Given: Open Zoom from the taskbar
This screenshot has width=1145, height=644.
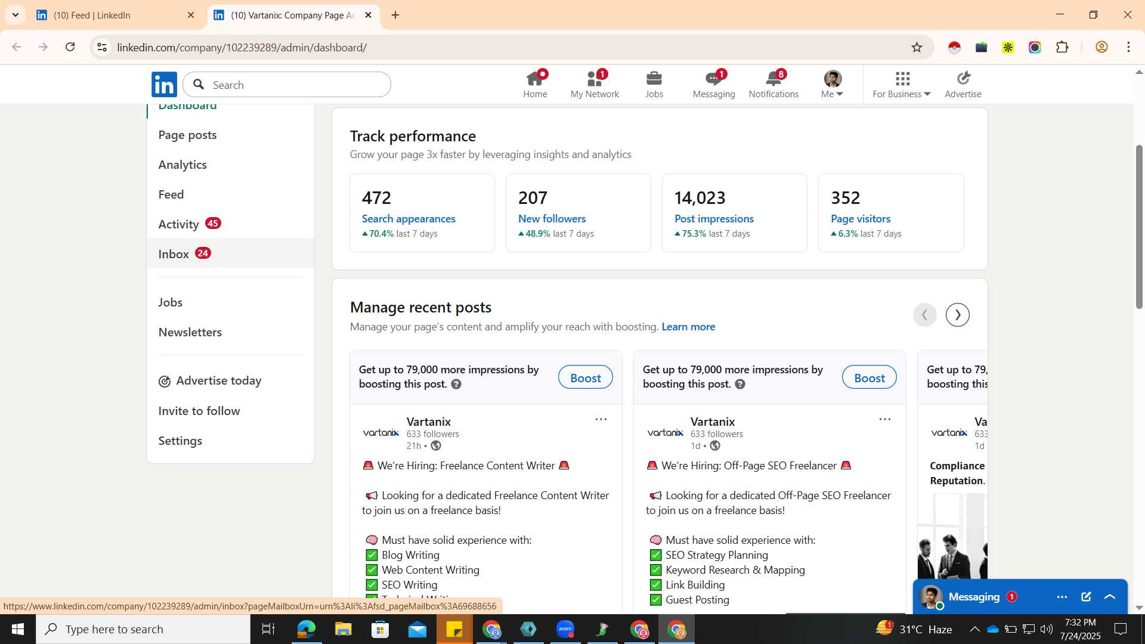Looking at the screenshot, I should (565, 629).
